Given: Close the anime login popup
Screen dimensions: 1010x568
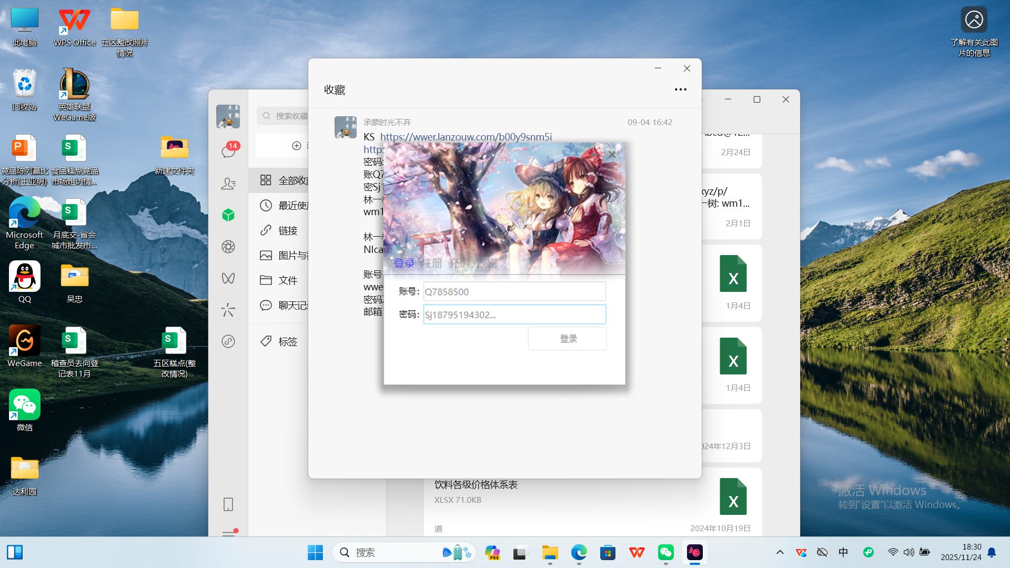Looking at the screenshot, I should point(611,154).
